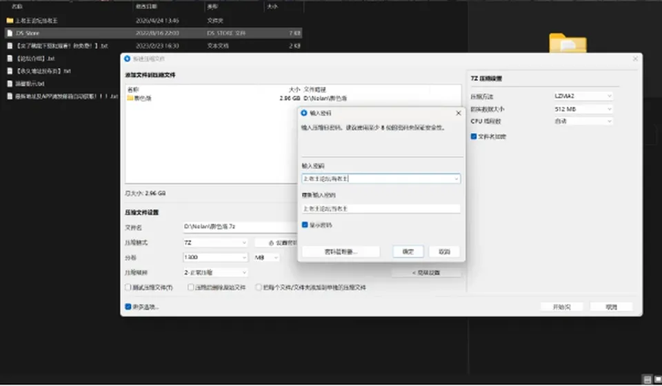Open the 压缩格式 7Z dropdown
662x386 pixels.
215,243
